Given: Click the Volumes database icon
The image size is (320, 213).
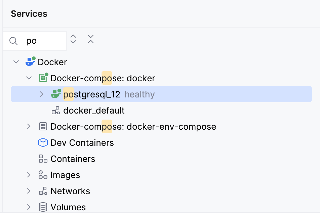Looking at the screenshot, I should (43, 207).
